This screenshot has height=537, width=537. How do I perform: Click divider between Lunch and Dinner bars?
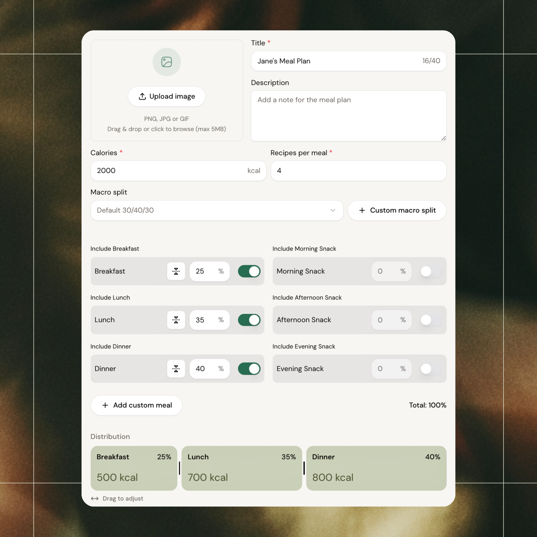[304, 468]
